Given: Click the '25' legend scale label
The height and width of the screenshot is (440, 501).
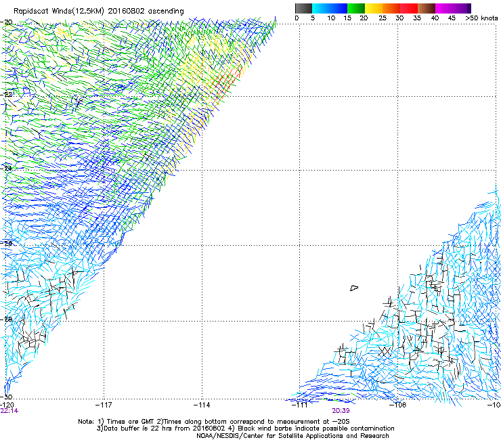Looking at the screenshot, I should tap(383, 18).
